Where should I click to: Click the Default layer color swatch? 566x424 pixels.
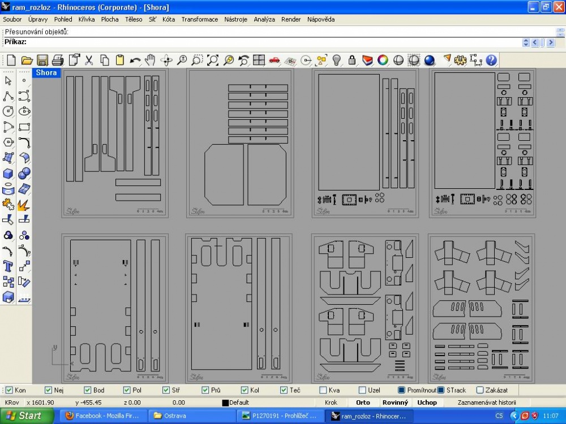tap(226, 403)
